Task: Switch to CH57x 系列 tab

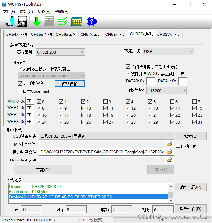Action: [x=91, y=34]
